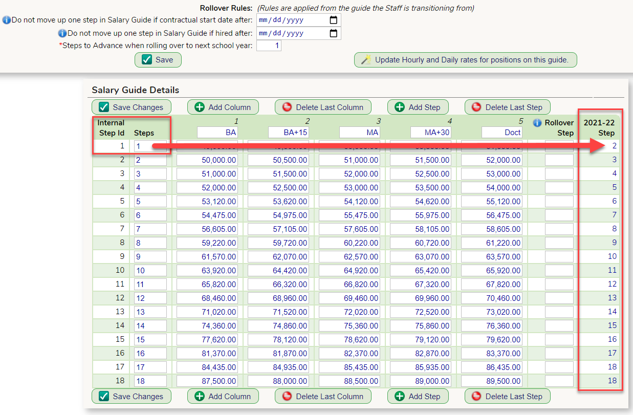633x415 pixels.
Task: Click the info icon beside Rollover Step header
Action: 537,122
